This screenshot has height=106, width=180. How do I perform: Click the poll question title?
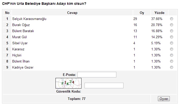(44, 4)
